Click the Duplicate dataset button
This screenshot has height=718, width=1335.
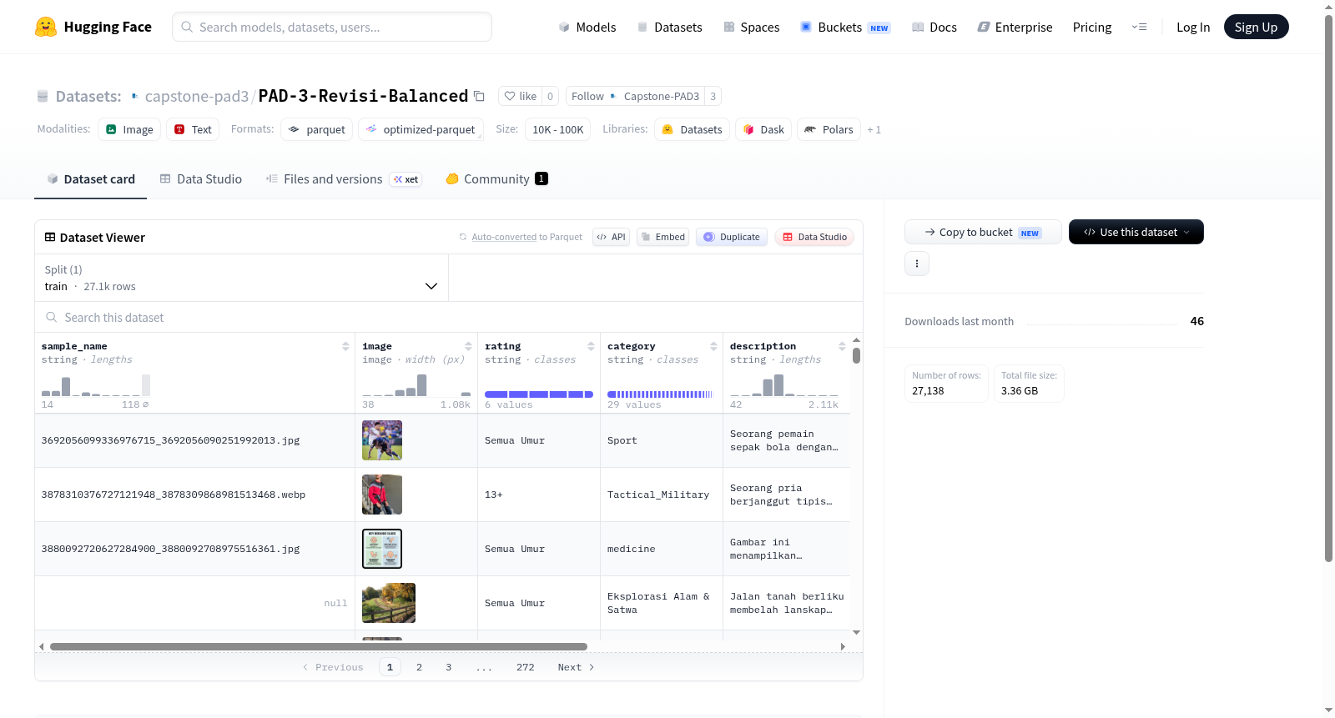coord(732,237)
